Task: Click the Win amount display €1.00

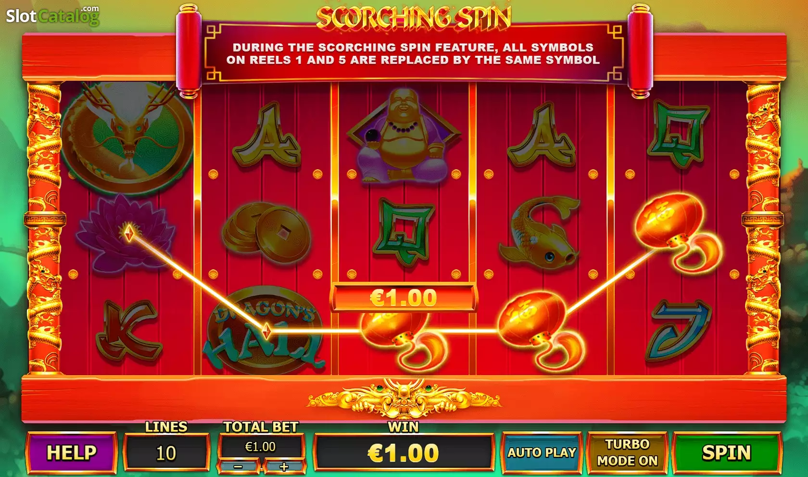Action: (403, 452)
